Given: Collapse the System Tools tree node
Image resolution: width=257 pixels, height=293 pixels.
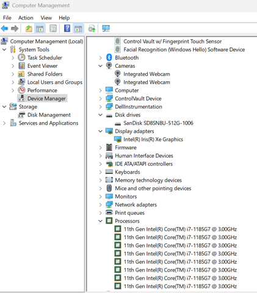Looking at the screenshot, I should pyautogui.click(x=4, y=49).
